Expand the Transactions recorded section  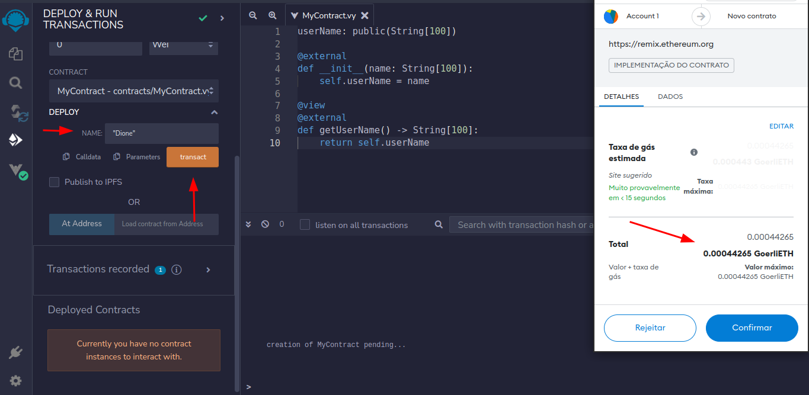coord(208,270)
